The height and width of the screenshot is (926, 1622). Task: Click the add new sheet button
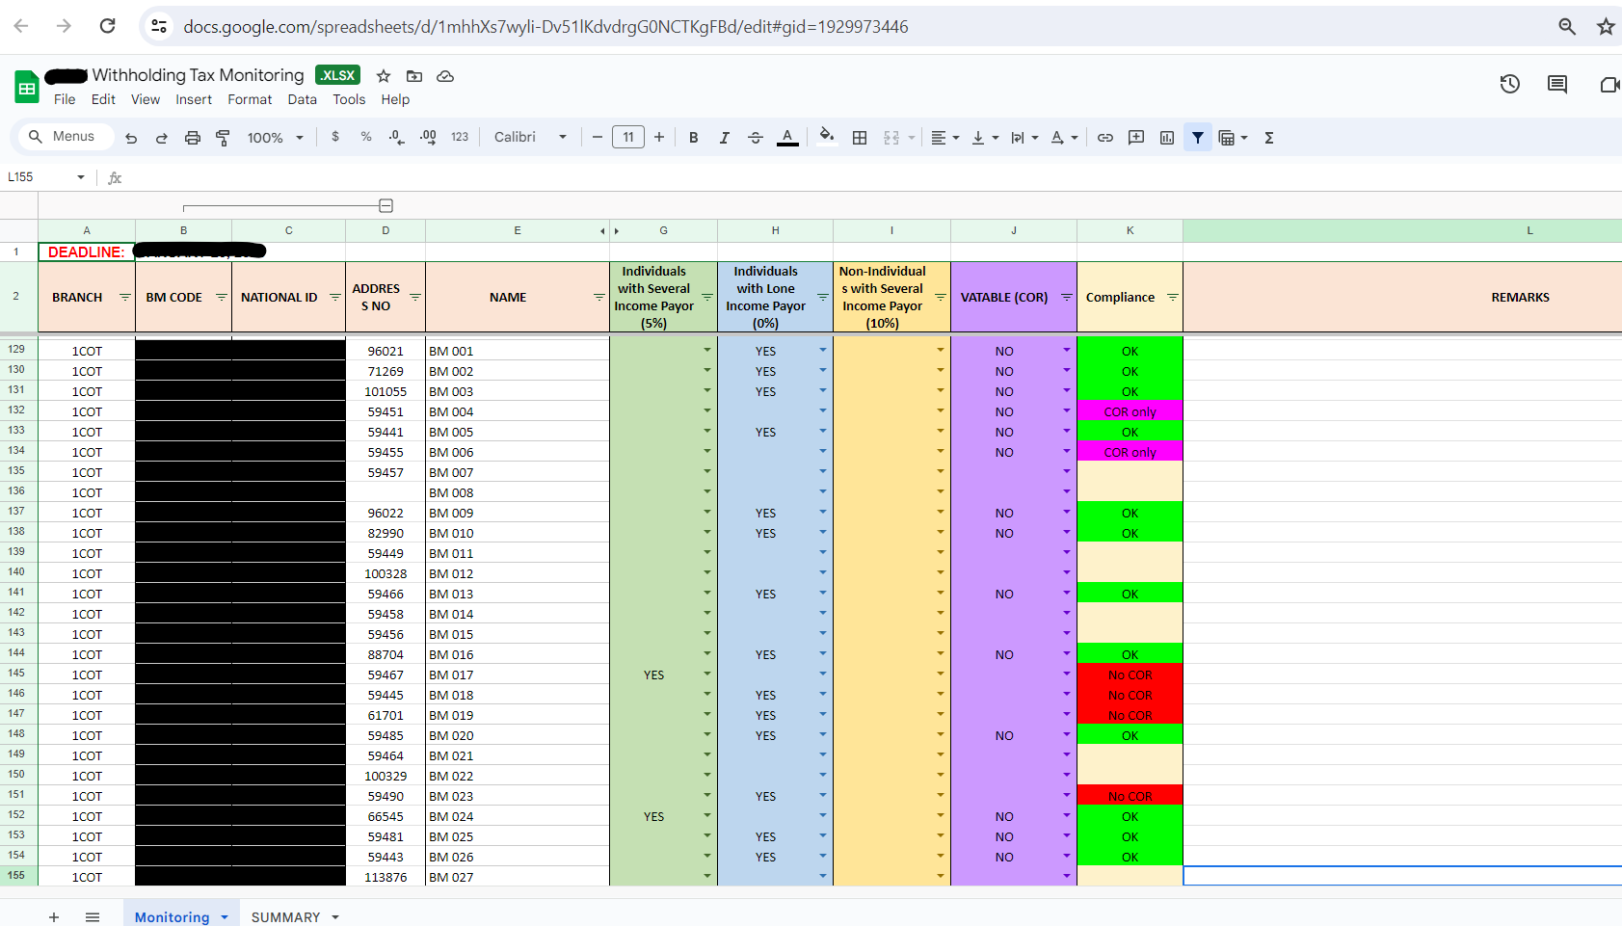tap(54, 916)
